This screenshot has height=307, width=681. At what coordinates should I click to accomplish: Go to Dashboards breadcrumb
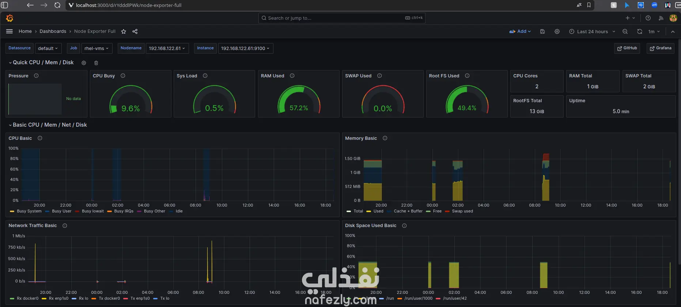coord(53,31)
